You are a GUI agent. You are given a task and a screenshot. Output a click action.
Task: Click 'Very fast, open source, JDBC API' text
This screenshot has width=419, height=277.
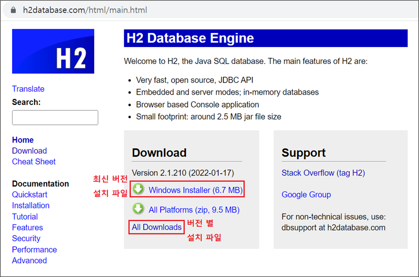pyautogui.click(x=194, y=80)
